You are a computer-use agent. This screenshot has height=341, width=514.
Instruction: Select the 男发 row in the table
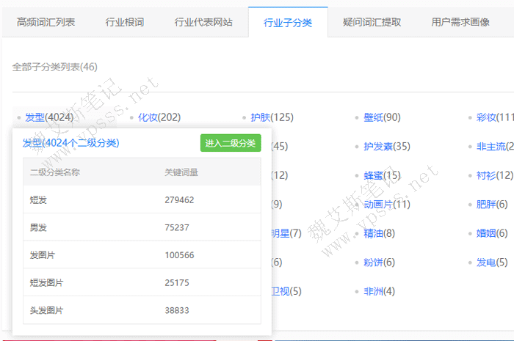point(38,227)
